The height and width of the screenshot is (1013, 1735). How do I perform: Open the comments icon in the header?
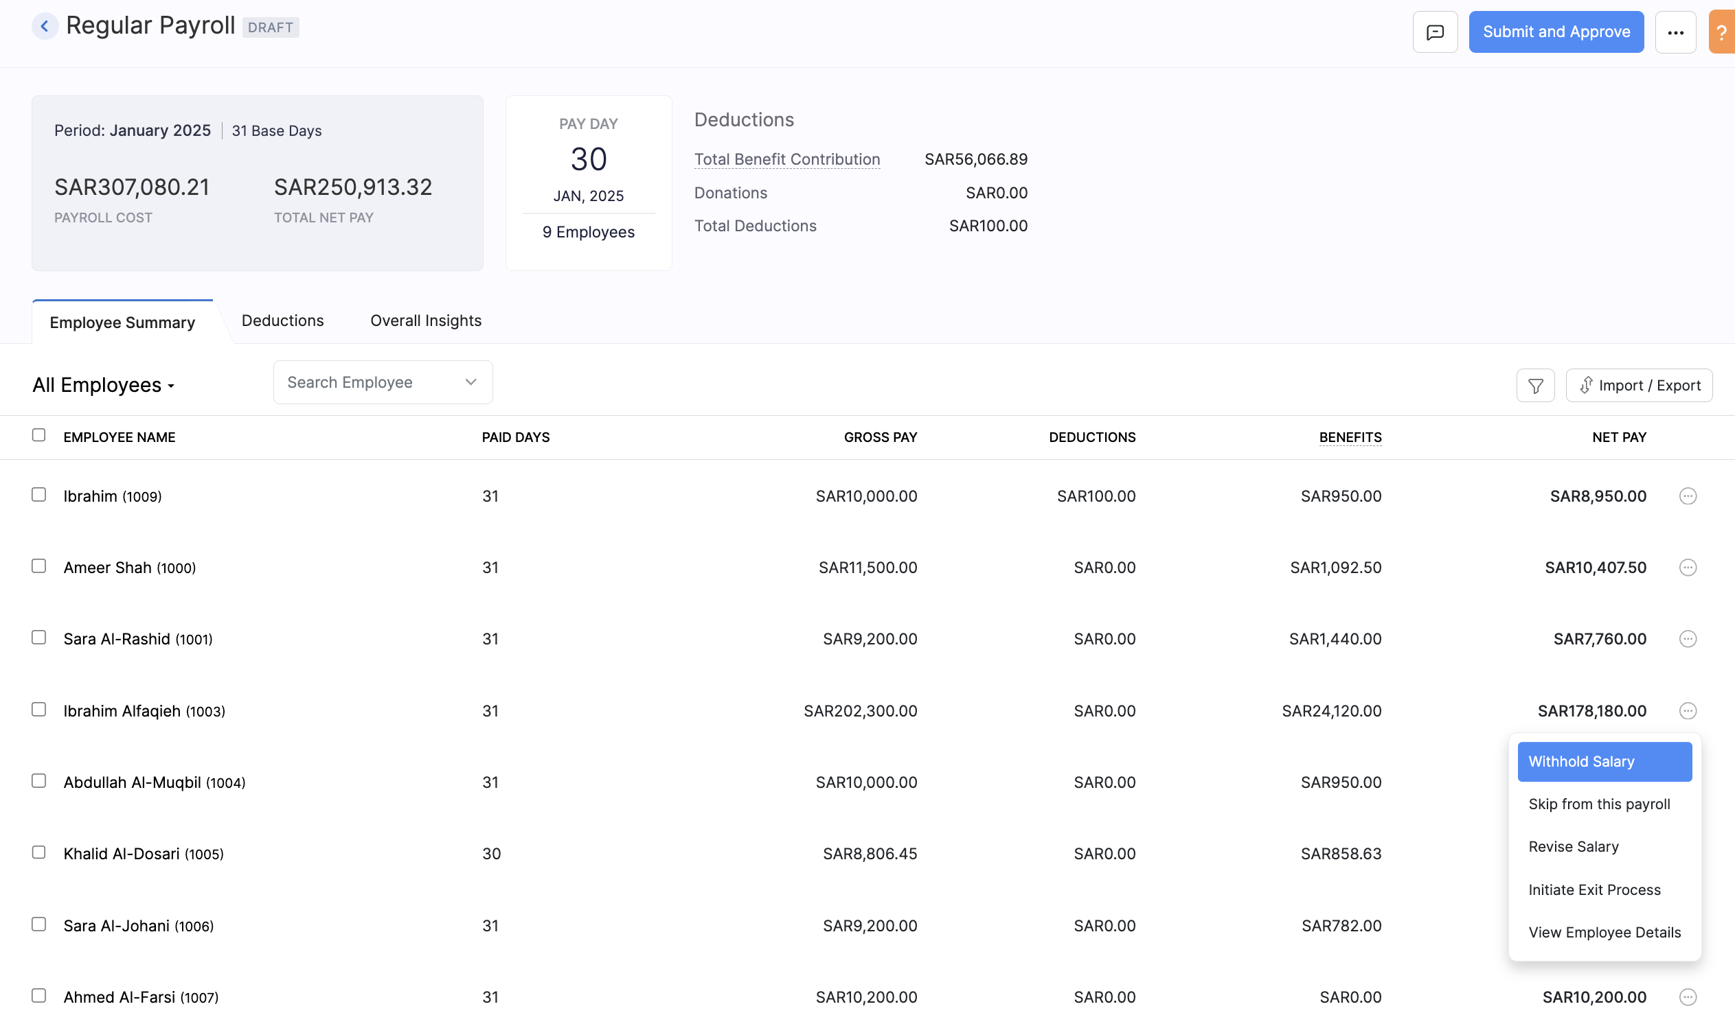point(1435,32)
